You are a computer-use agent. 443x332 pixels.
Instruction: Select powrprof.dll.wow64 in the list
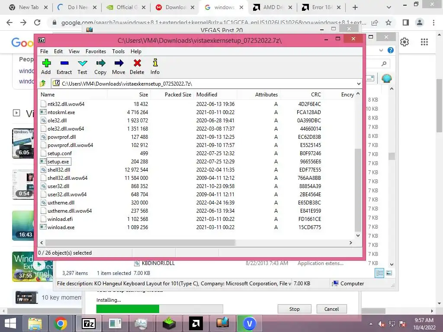point(70,145)
